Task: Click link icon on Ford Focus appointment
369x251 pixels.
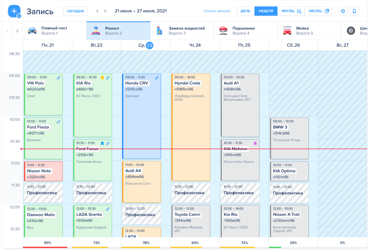Action: pos(108,143)
